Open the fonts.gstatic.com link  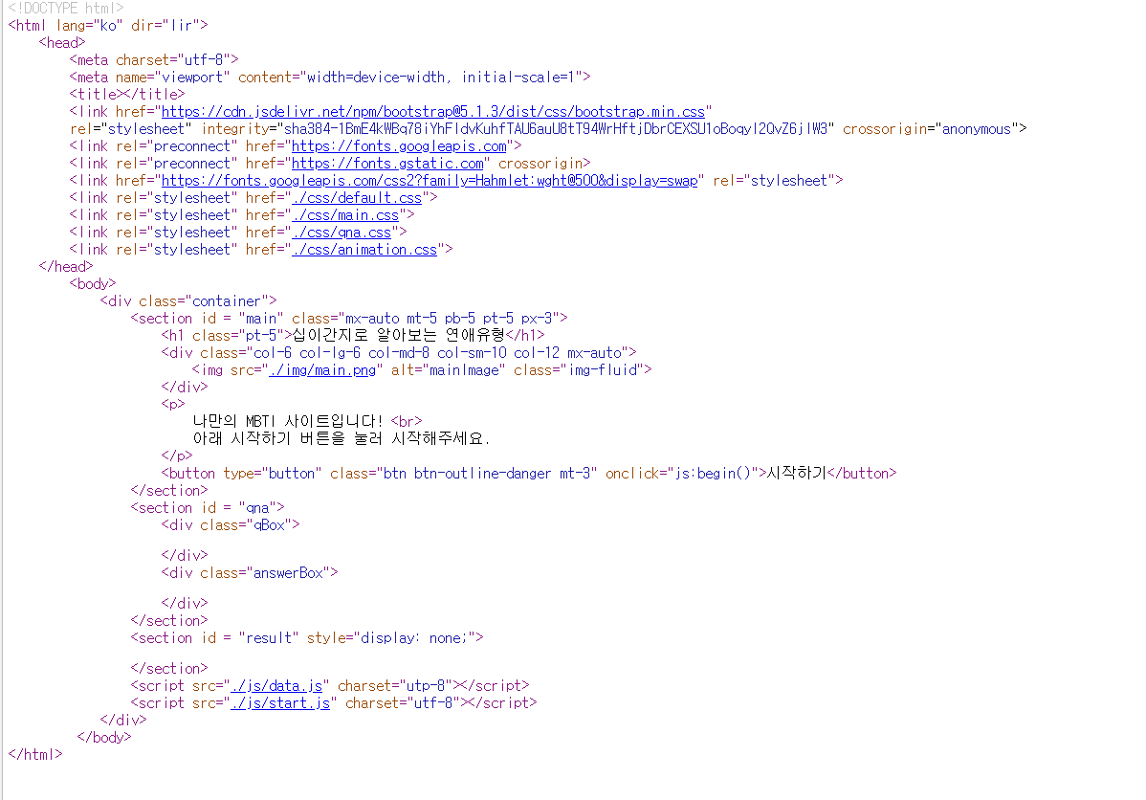pos(387,163)
